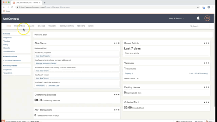Reload the page in browser
The height and width of the screenshot is (122, 217).
12,7
